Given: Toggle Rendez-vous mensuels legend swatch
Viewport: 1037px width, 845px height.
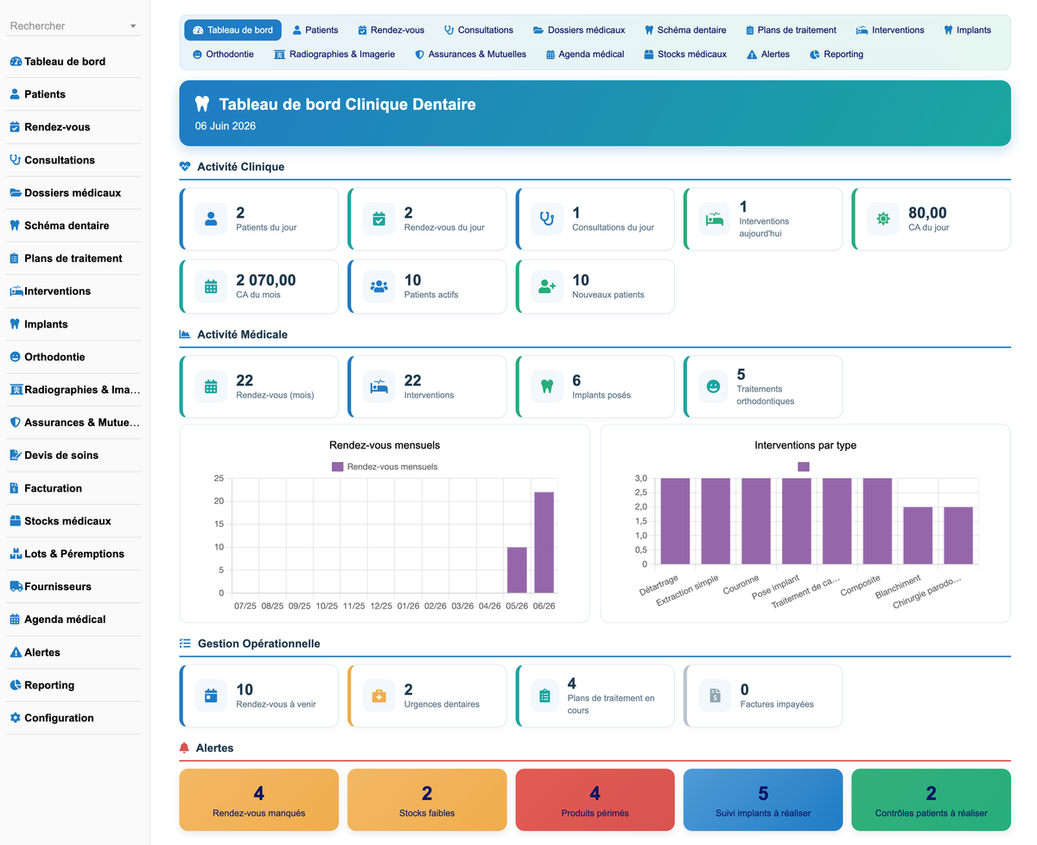Looking at the screenshot, I should [x=338, y=467].
